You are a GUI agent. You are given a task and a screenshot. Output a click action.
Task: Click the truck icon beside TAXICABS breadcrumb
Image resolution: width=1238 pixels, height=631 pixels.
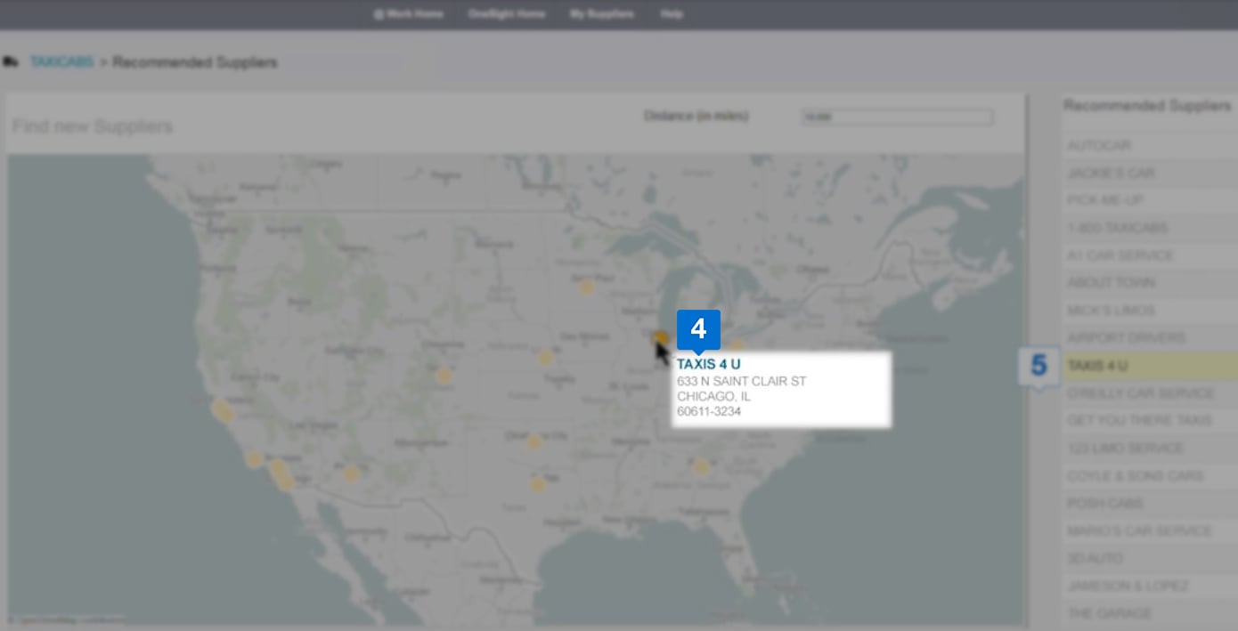[11, 62]
